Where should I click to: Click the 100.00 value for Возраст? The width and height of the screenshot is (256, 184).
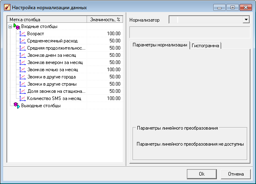pyautogui.click(x=114, y=34)
